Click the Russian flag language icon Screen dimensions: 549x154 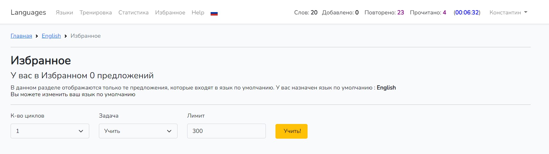[214, 13]
